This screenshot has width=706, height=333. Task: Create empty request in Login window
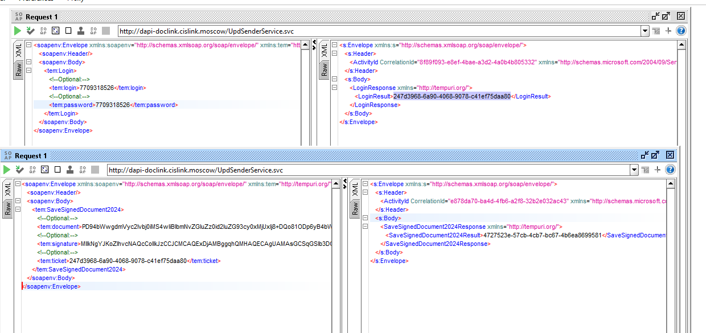coord(68,31)
